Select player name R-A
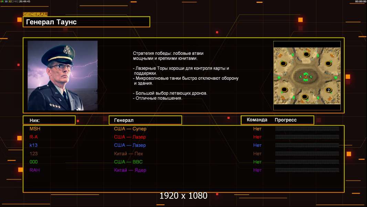The height and width of the screenshot is (207, 367). tap(33, 137)
